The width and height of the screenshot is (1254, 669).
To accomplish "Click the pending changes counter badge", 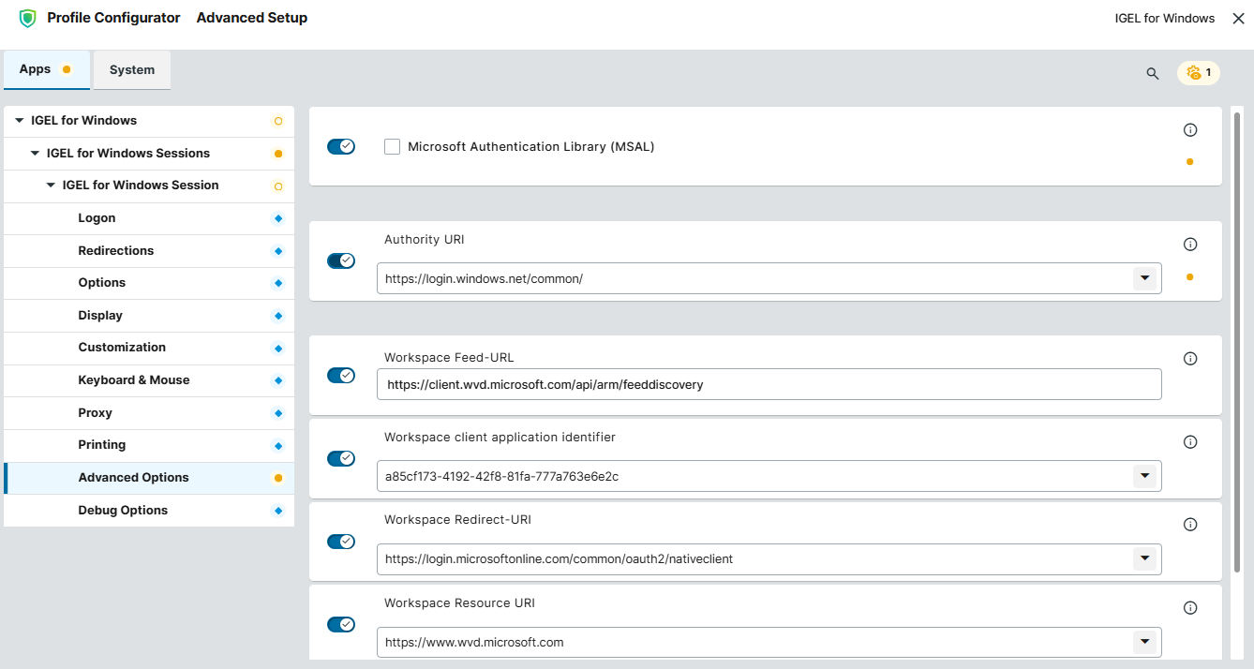I will click(1199, 72).
